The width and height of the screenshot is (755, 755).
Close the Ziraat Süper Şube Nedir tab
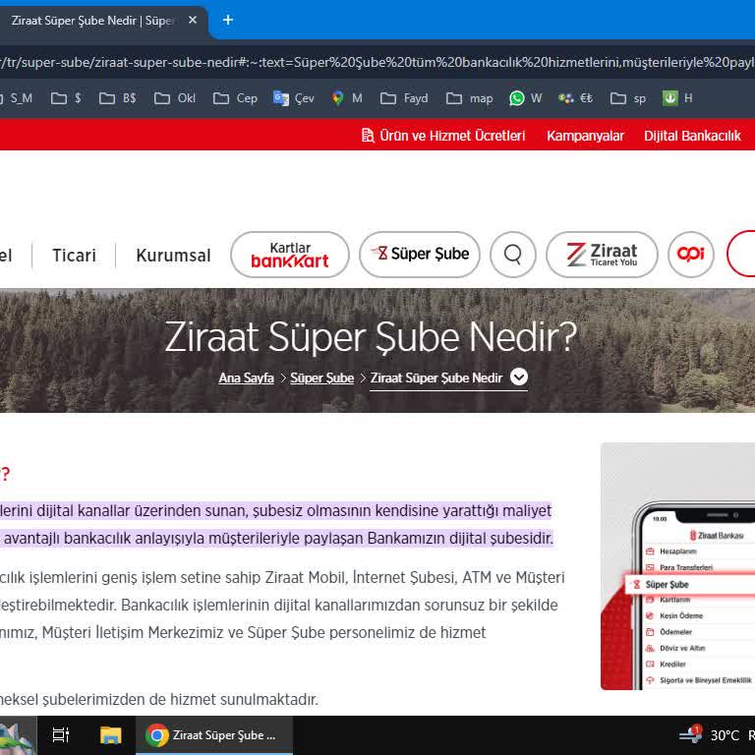point(193,21)
